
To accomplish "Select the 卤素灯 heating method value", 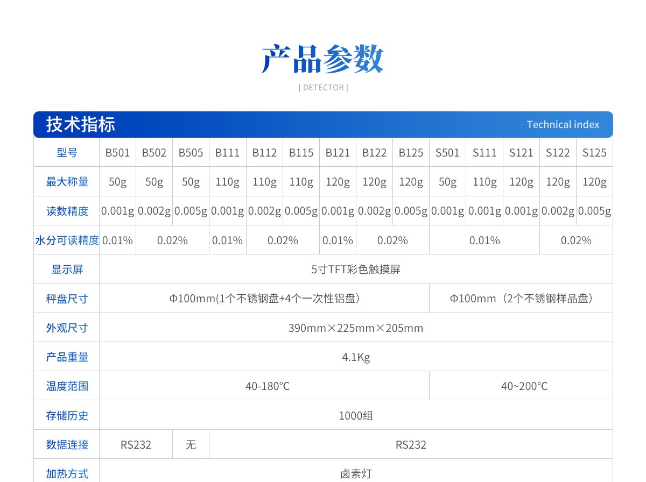I will point(356,473).
